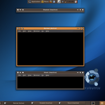Click the orange icon at taskbar end
This screenshot has height=105, width=105.
[102, 103]
